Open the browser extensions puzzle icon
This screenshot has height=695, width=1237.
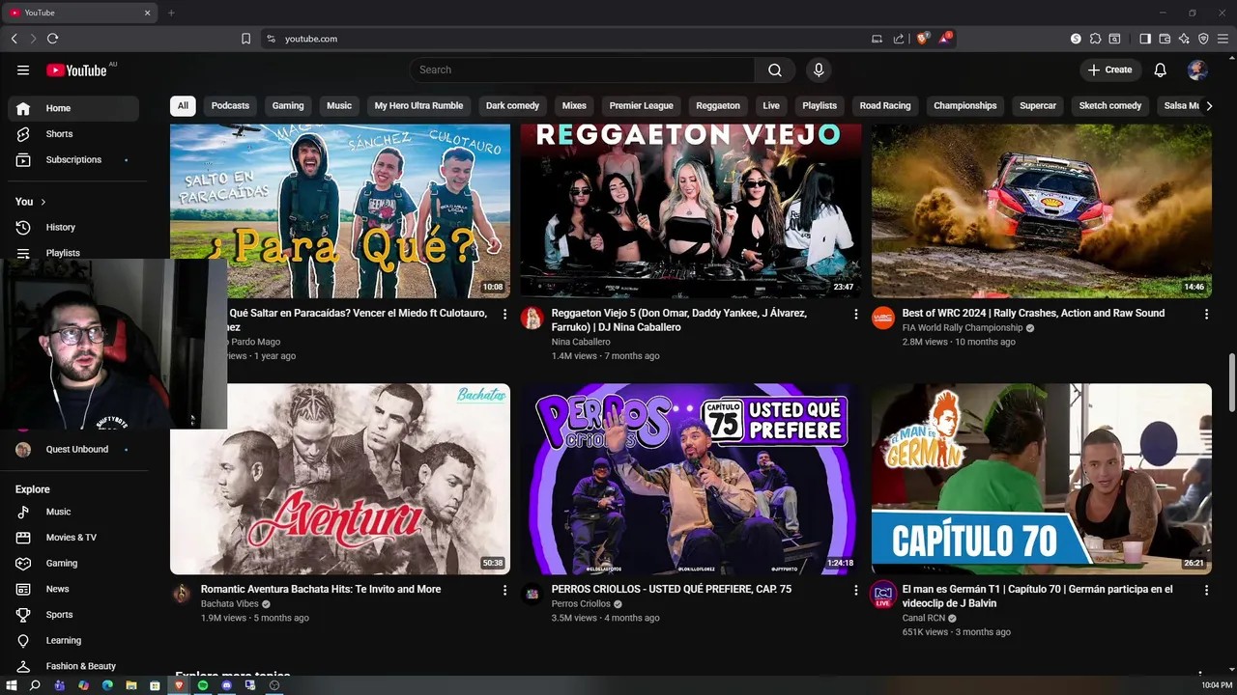click(1095, 39)
